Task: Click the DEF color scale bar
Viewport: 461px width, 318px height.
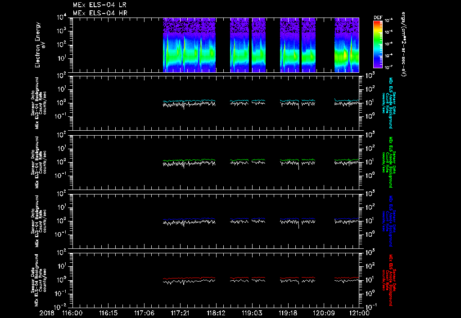Action: pos(378,44)
